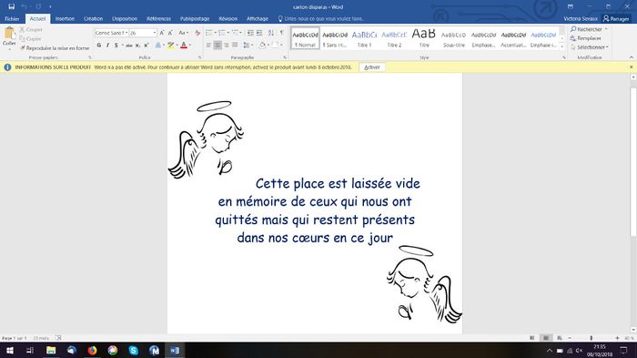Toggle italic (I) formatting
637x358 pixels.
pyautogui.click(x=107, y=46)
